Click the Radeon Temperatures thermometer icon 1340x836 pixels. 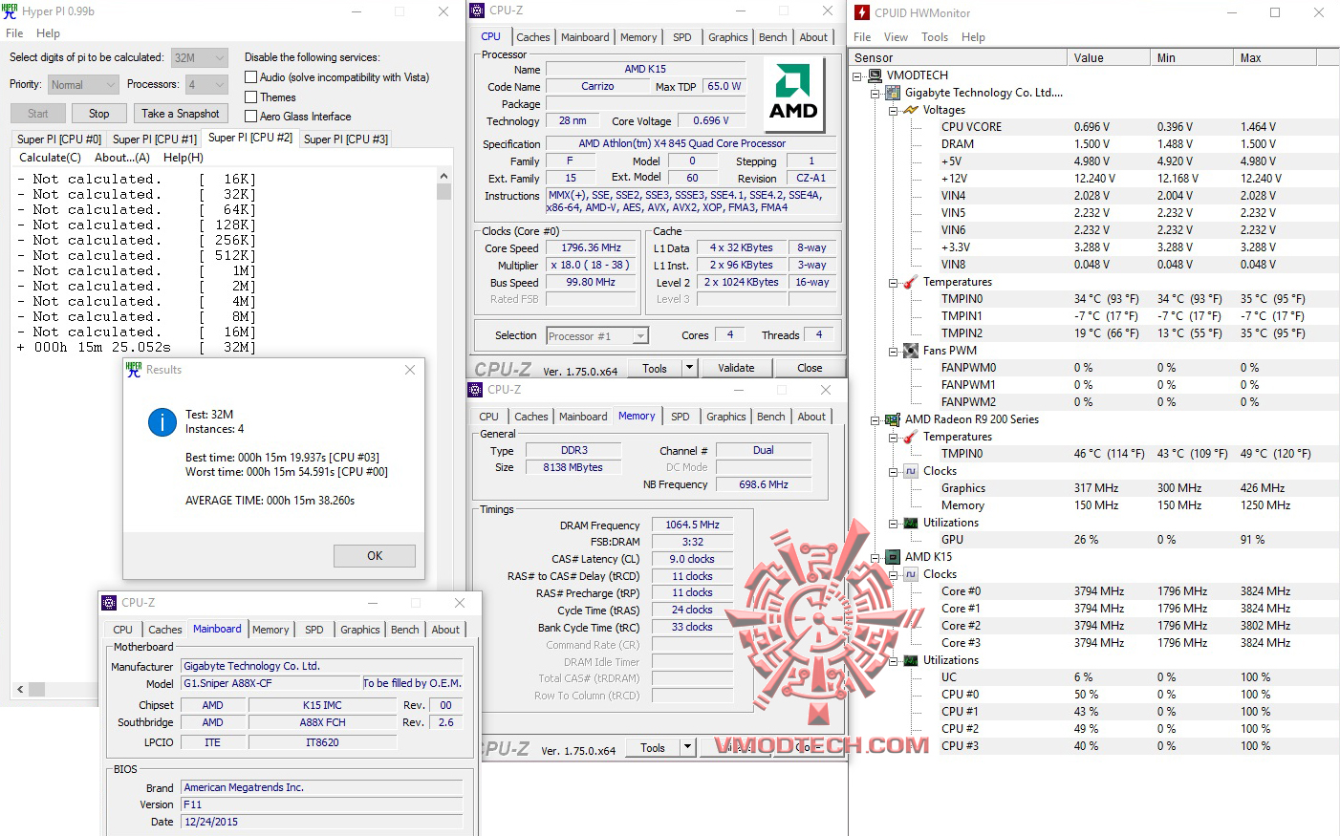point(911,437)
